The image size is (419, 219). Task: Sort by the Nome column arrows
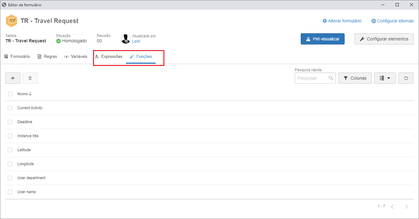coord(30,94)
